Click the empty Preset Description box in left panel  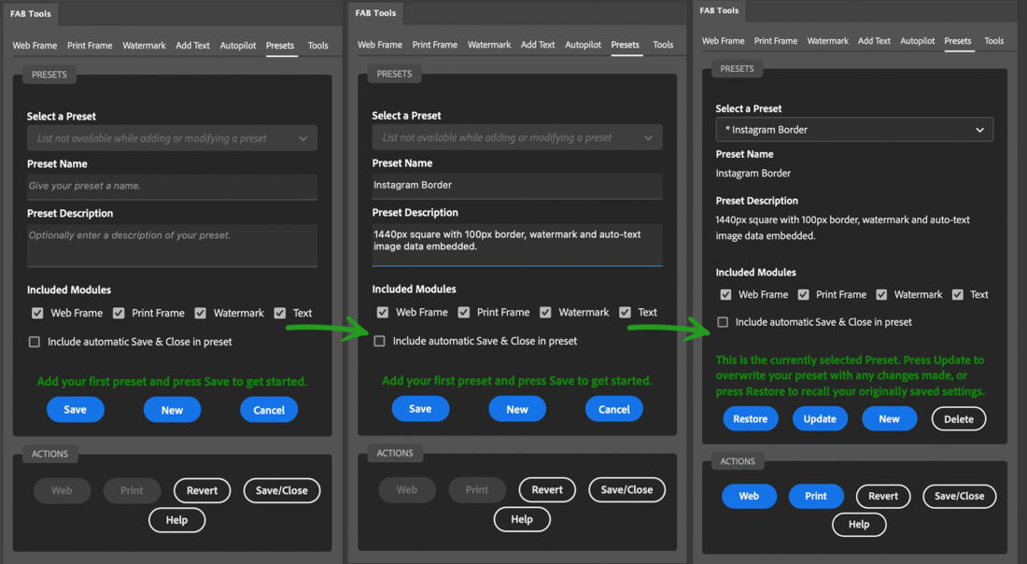pyautogui.click(x=172, y=246)
